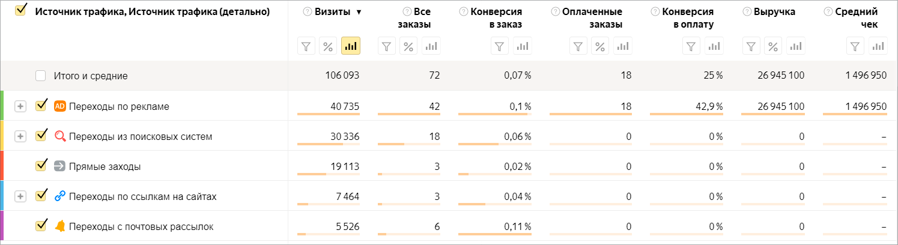The image size is (898, 245).
Task: Click the filter icon under Визиты column
Action: point(307,46)
